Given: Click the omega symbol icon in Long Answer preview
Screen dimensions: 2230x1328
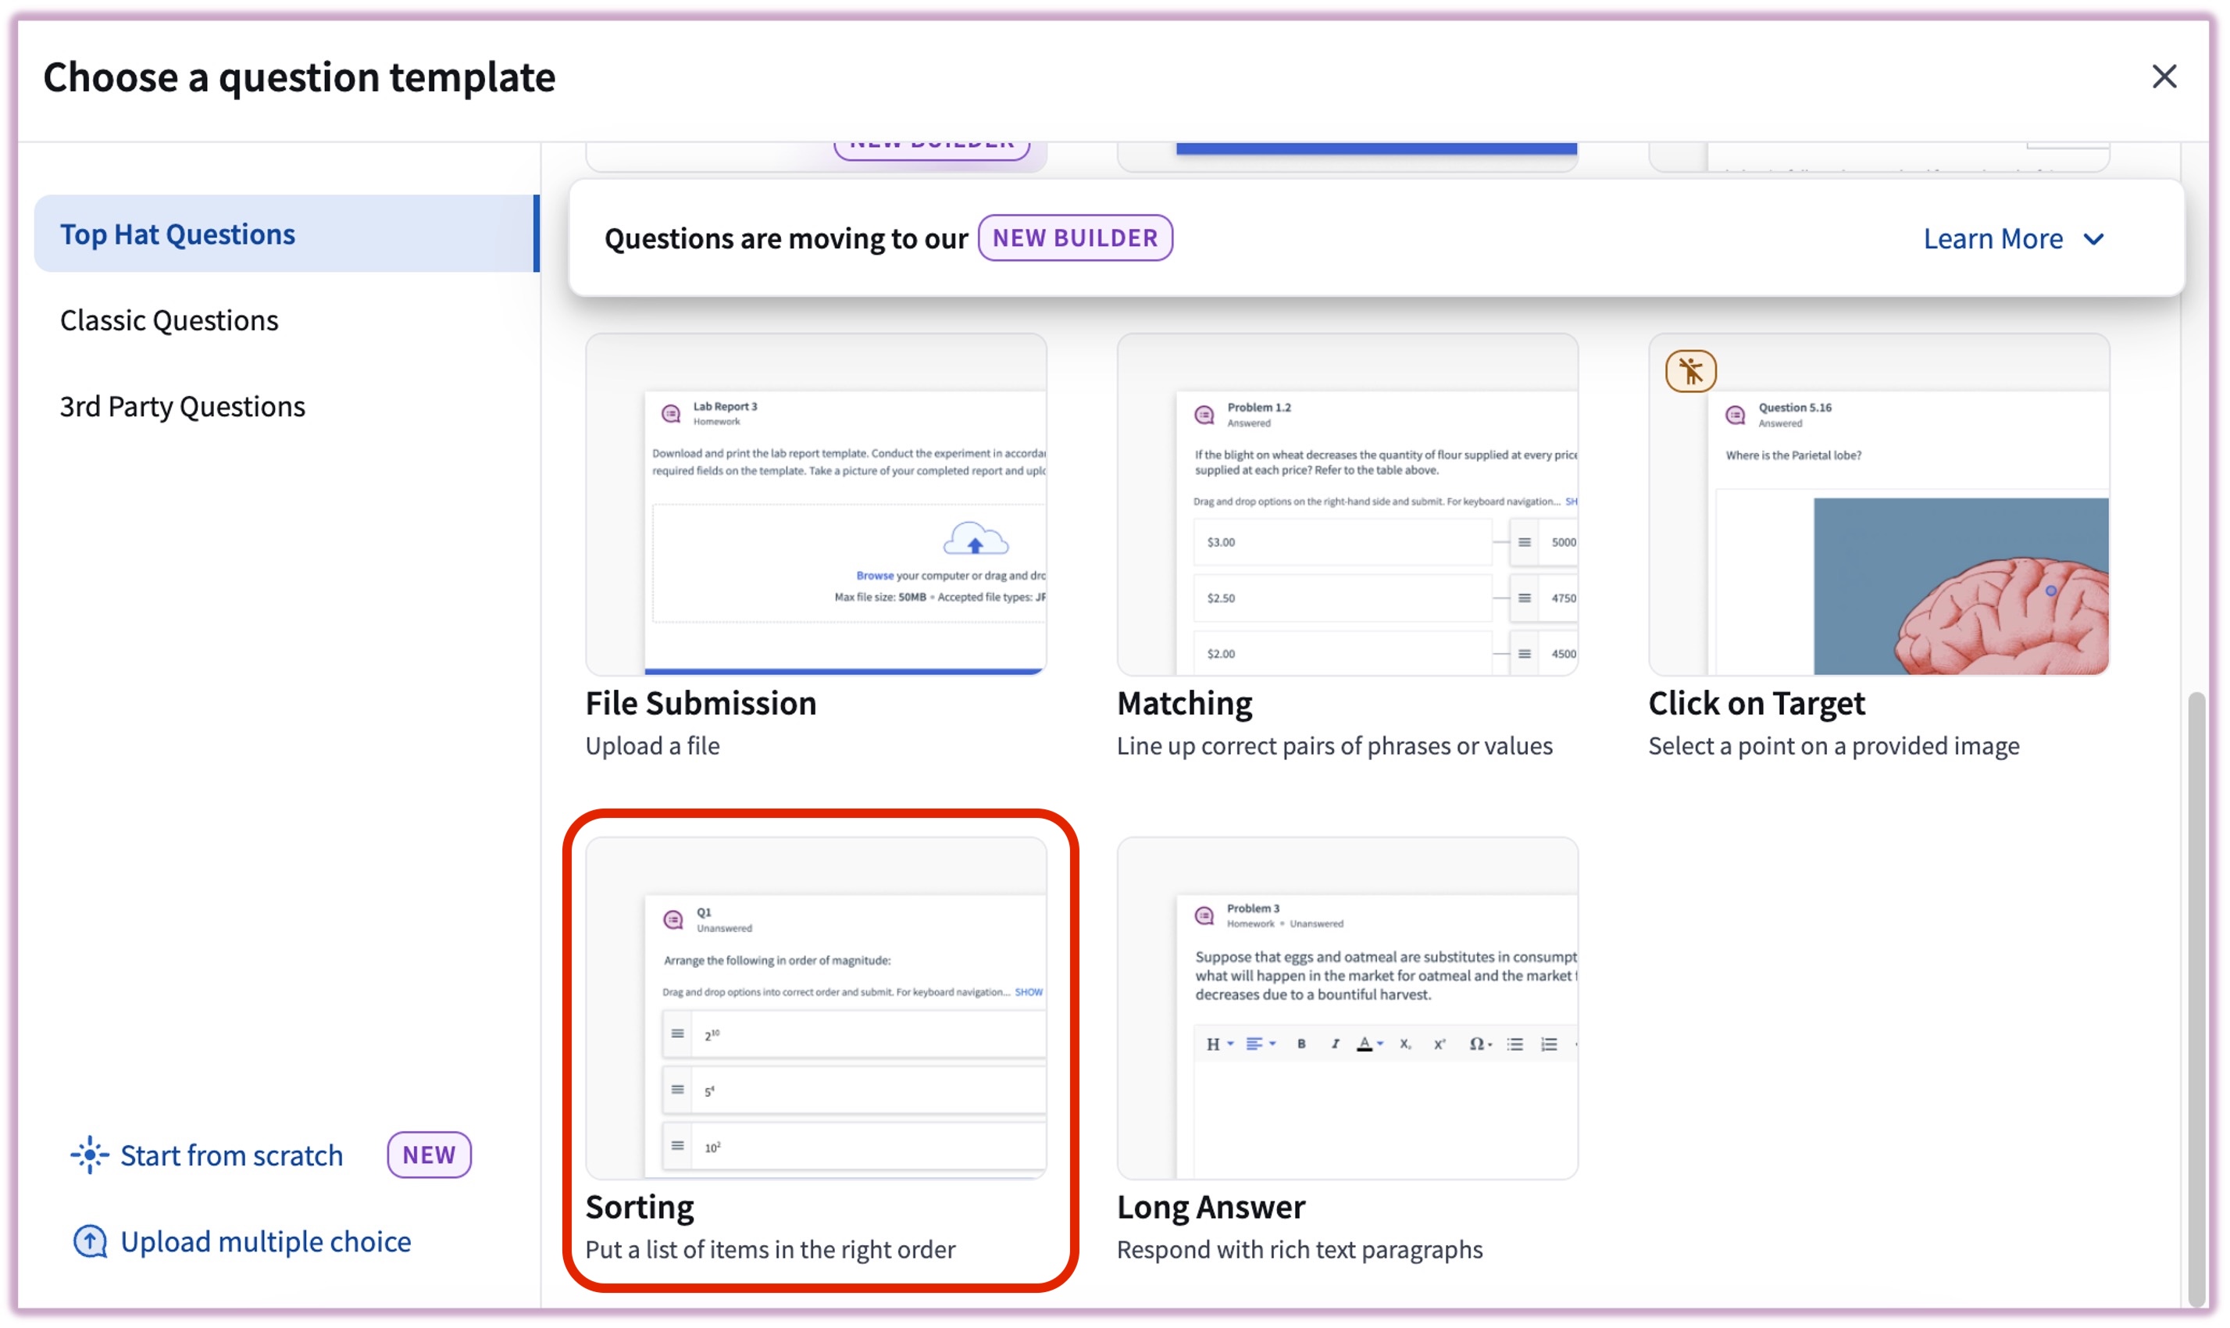Looking at the screenshot, I should 1479,1044.
